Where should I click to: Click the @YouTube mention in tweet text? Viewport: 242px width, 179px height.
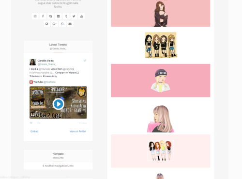pyautogui.click(x=45, y=69)
